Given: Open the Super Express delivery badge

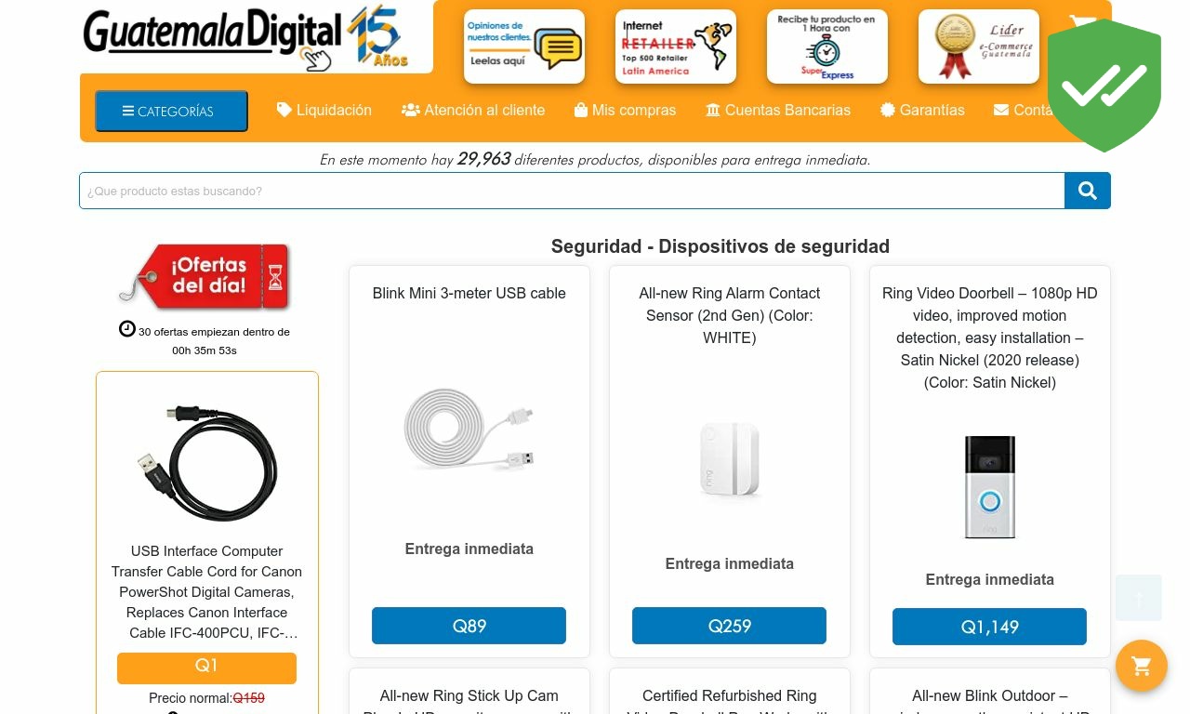Looking at the screenshot, I should point(827,46).
